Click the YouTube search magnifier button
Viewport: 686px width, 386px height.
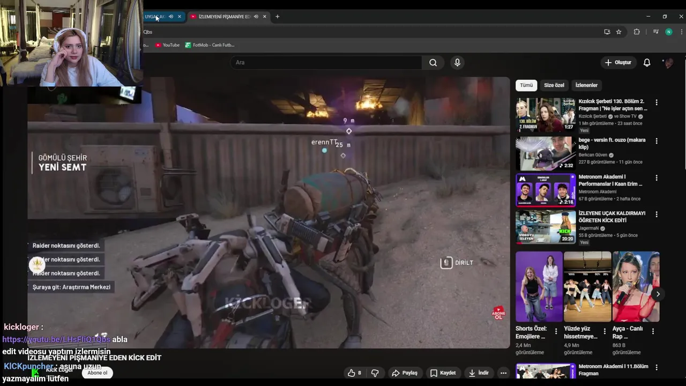point(433,63)
